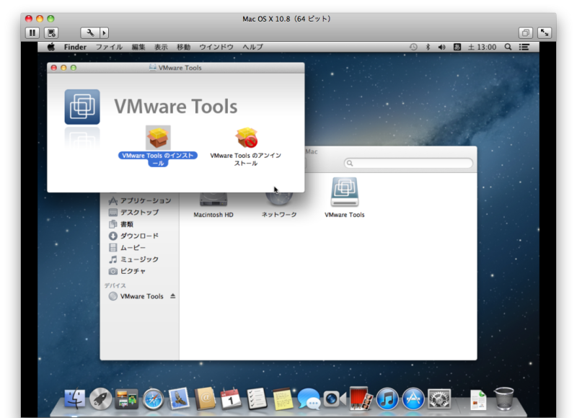Open the Finder menu

[75, 47]
